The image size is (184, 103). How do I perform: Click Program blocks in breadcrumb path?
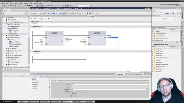pyautogui.click(x=67, y=8)
